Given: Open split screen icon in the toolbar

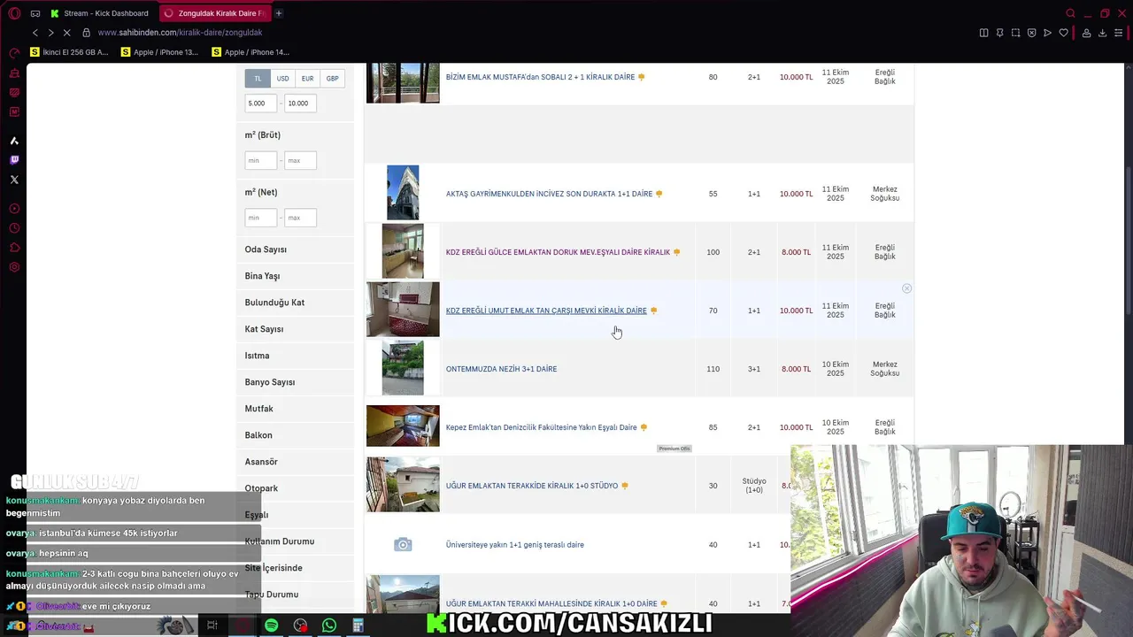Looking at the screenshot, I should pyautogui.click(x=983, y=33).
